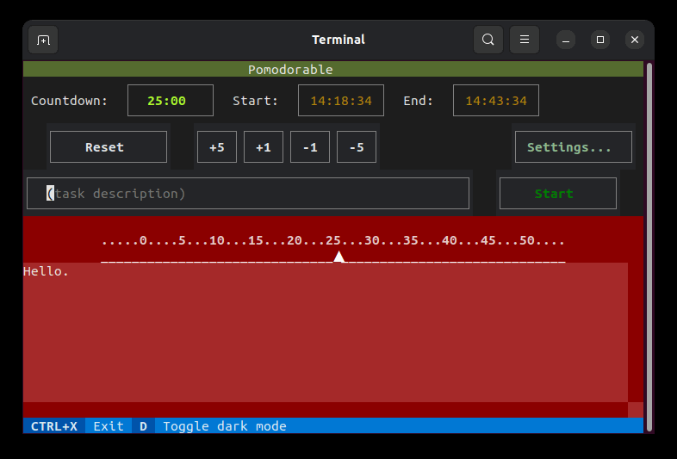Add five minutes with +5 button

pyautogui.click(x=217, y=147)
